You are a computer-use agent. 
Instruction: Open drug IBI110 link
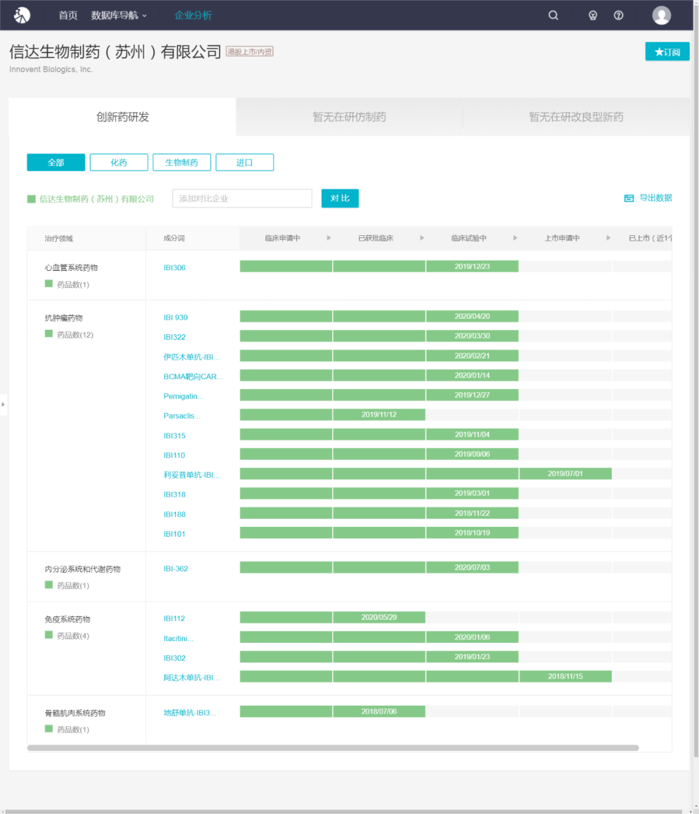(175, 456)
